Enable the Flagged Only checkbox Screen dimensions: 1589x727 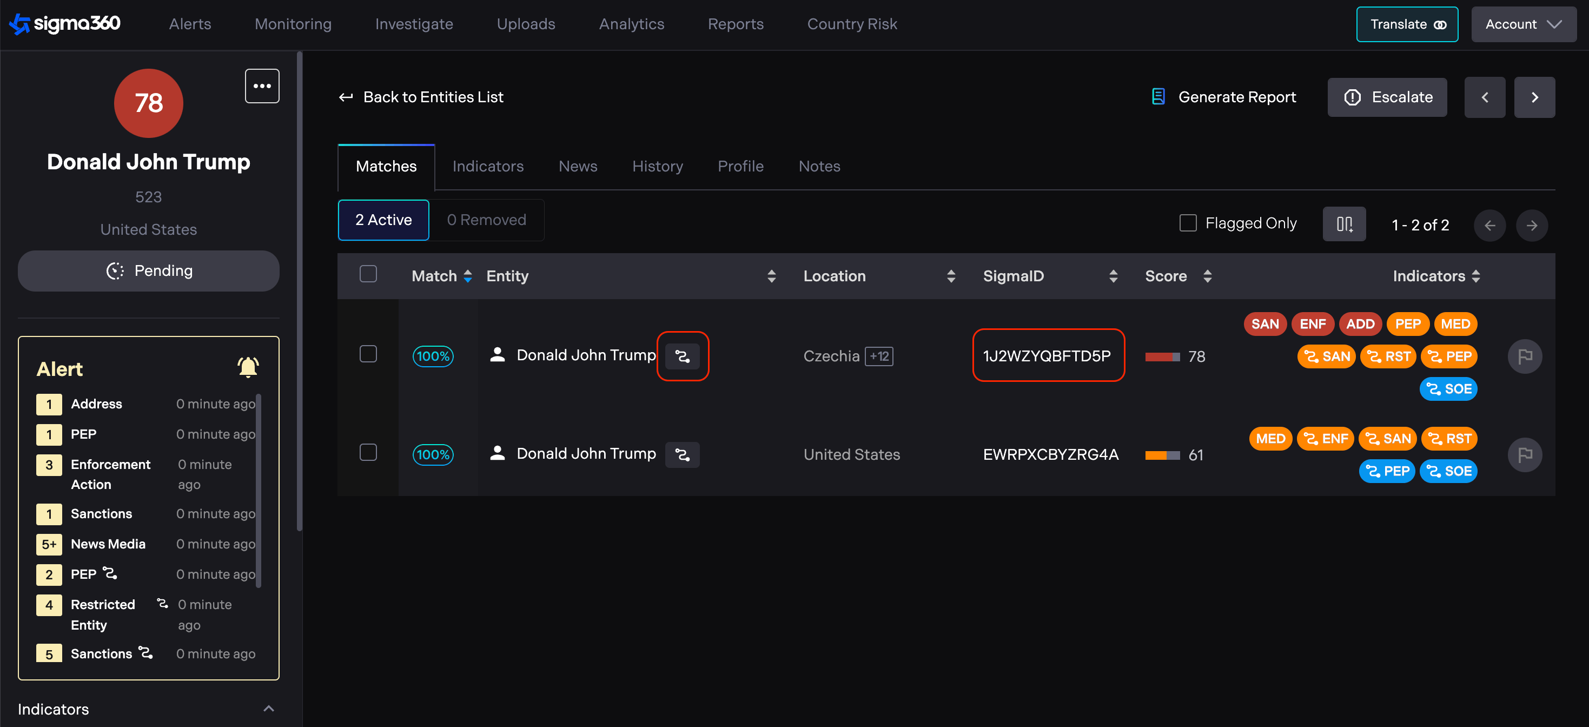point(1188,223)
